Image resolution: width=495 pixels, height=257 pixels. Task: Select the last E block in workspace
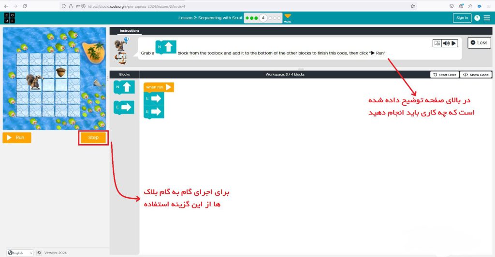tap(154, 112)
